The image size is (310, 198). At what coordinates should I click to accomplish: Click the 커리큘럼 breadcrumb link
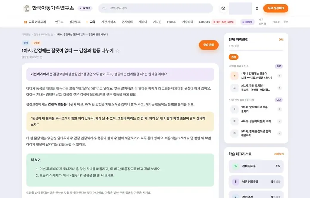tap(26, 34)
